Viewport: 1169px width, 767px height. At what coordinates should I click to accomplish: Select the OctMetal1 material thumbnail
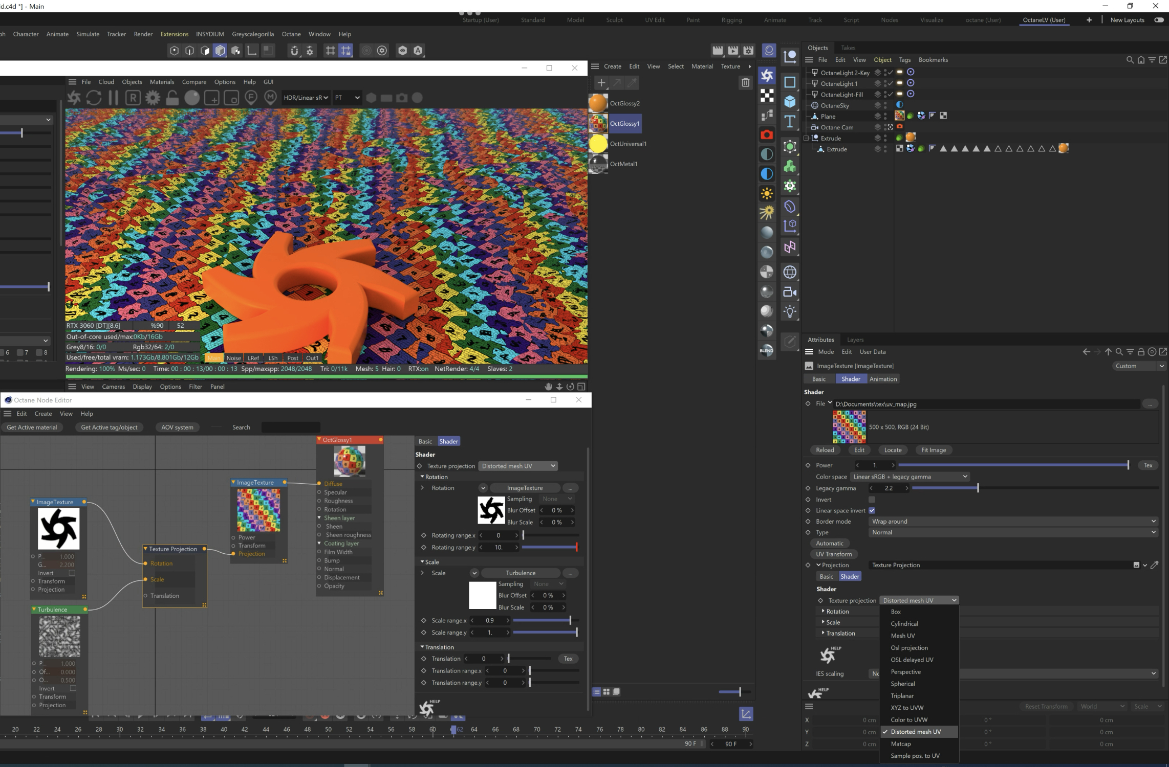pyautogui.click(x=598, y=164)
